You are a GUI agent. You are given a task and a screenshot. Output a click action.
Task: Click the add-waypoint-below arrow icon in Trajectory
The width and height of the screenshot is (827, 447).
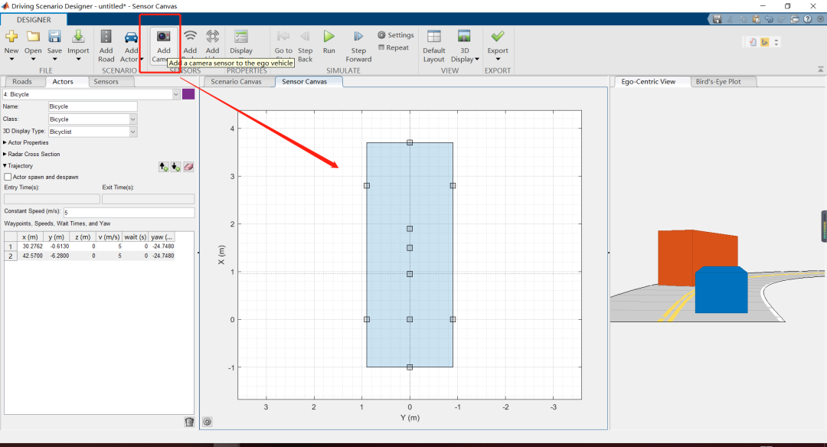(x=175, y=167)
